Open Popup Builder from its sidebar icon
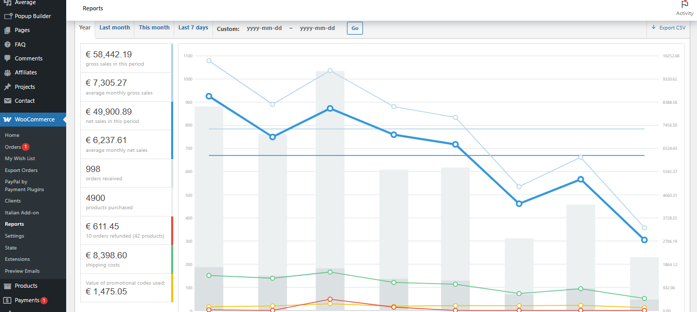Viewport: 697px width, 312px height. [x=7, y=16]
